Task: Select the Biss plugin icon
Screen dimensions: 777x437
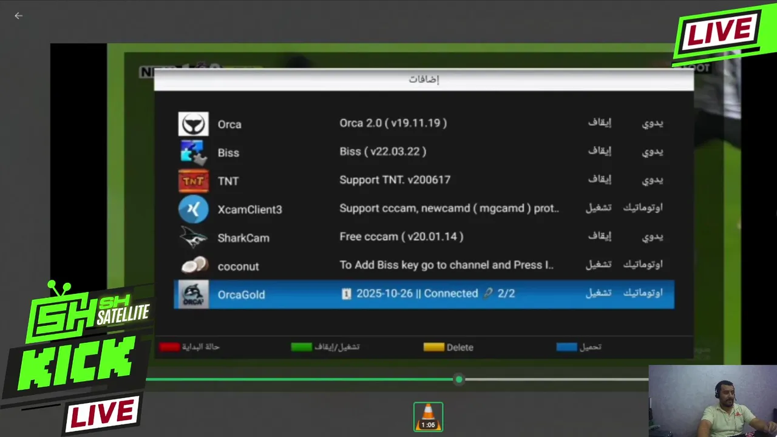Action: (x=193, y=152)
